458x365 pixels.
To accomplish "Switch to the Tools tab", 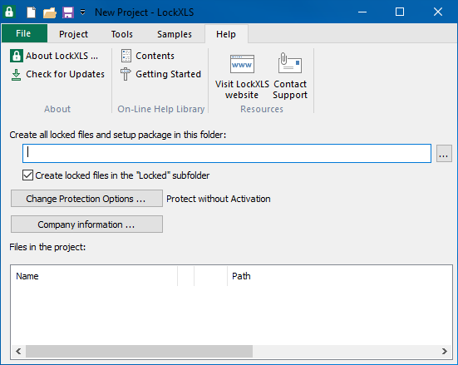I will click(x=122, y=34).
